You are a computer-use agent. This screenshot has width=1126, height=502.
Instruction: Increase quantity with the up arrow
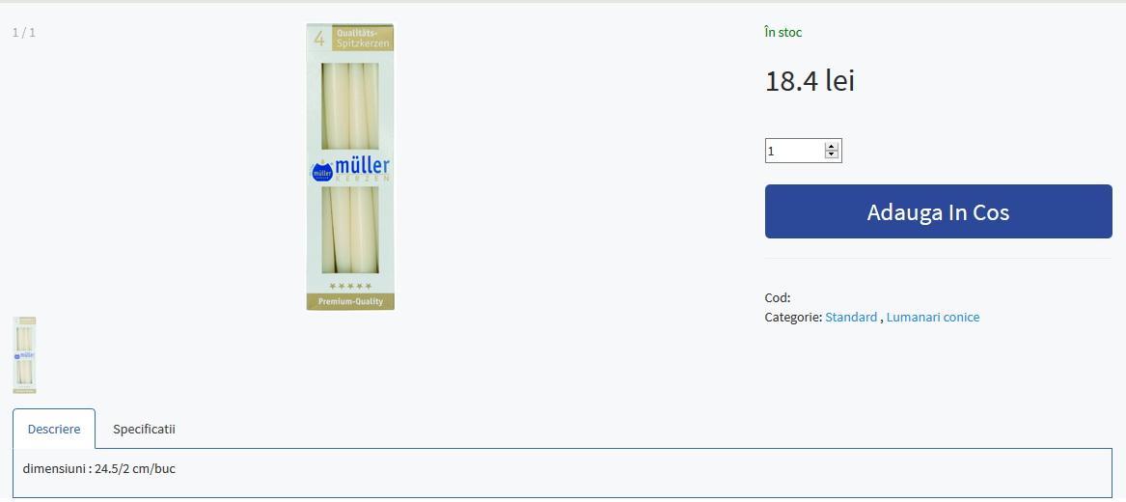pyautogui.click(x=831, y=148)
